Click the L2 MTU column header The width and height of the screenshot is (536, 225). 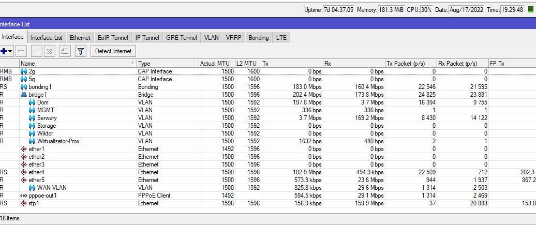[x=248, y=64]
